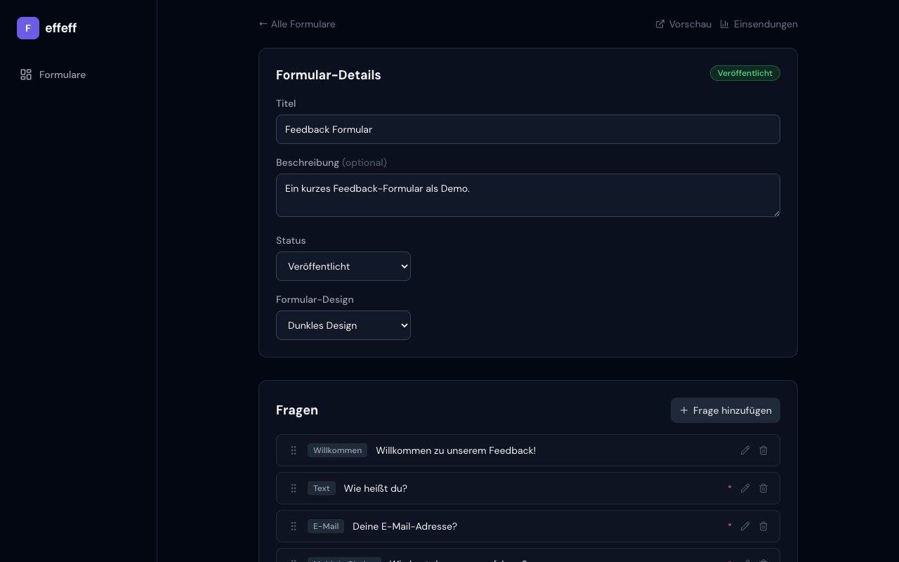Delete the Willkommen question via trash icon
The width and height of the screenshot is (899, 562).
click(x=763, y=450)
